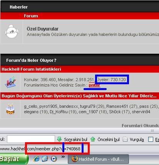
Task: Click the Forumlari Okundu link
Action: click(140, 126)
